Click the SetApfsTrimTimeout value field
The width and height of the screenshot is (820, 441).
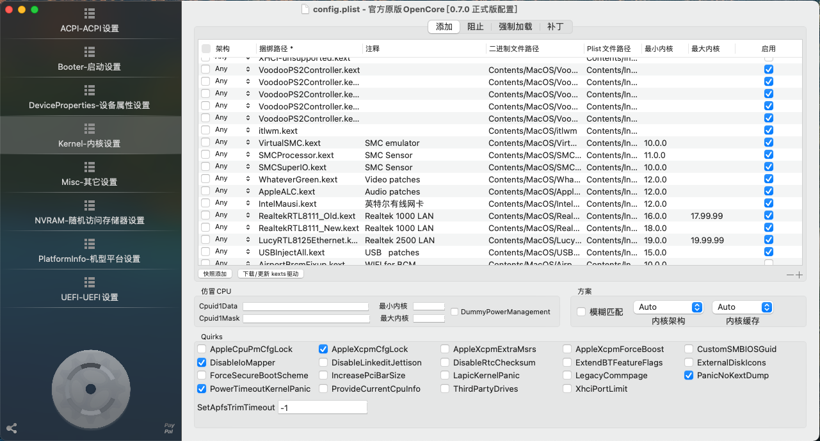click(323, 407)
